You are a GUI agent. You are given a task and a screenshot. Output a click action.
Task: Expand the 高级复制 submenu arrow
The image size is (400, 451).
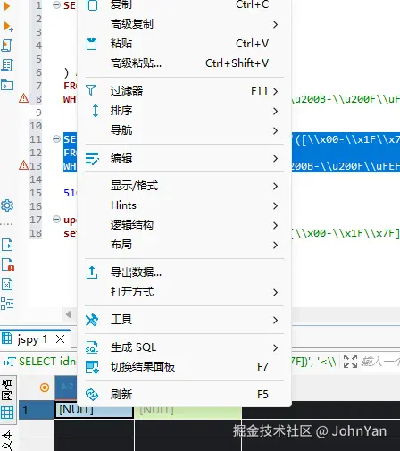pos(275,24)
